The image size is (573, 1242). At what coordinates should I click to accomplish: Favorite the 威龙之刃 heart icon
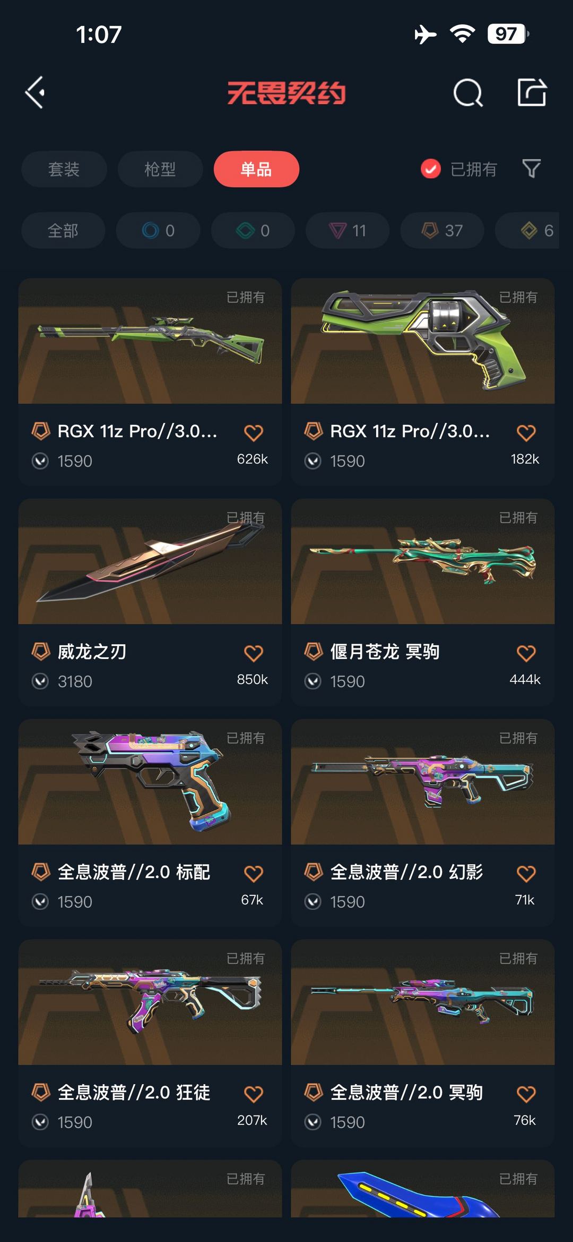tap(253, 653)
